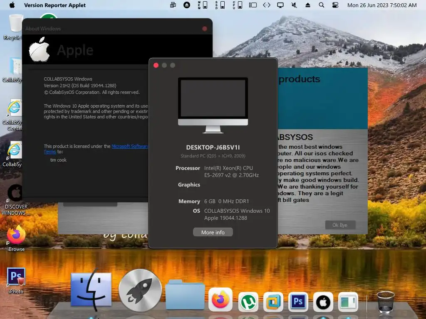Launch uTorrent from the dock
The height and width of the screenshot is (319, 426).
248,302
